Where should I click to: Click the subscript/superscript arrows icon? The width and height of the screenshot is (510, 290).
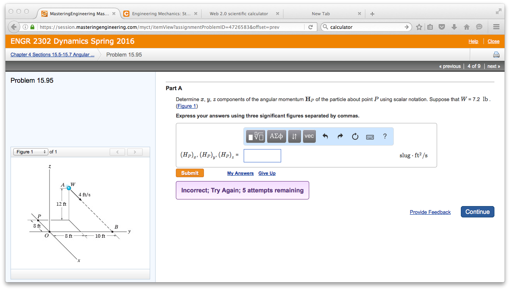pos(294,136)
